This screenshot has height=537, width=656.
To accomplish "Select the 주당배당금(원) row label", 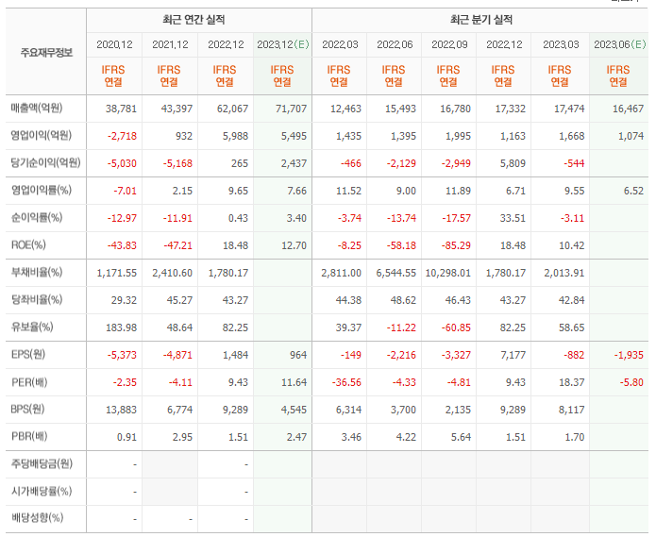I will coord(42,463).
